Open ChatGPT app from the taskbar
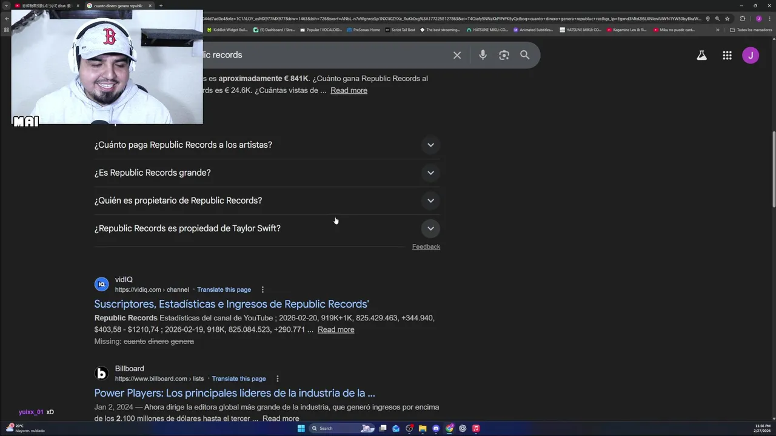Screen dimensions: 776x436 pos(463,428)
